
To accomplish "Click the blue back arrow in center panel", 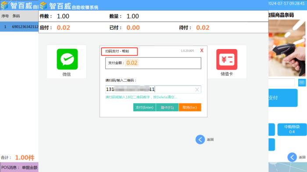I will [x=200, y=140].
